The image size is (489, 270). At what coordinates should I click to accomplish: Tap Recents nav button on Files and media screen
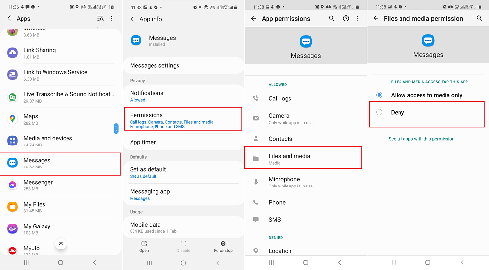click(x=394, y=263)
